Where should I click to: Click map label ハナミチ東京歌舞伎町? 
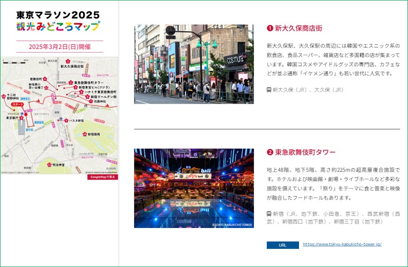(x=100, y=92)
